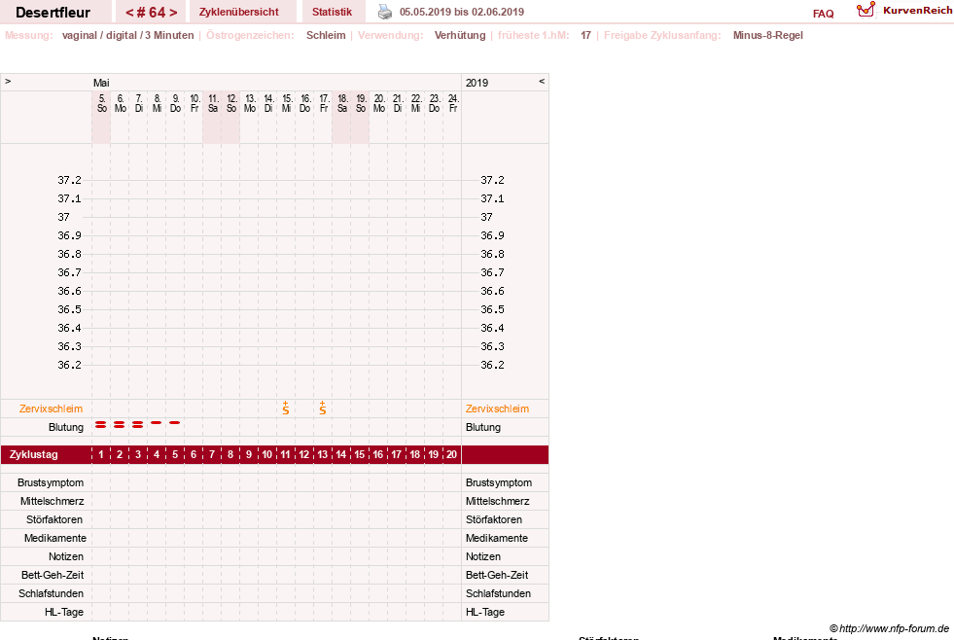Click light bleeding mark on cycle day 5

click(175, 422)
